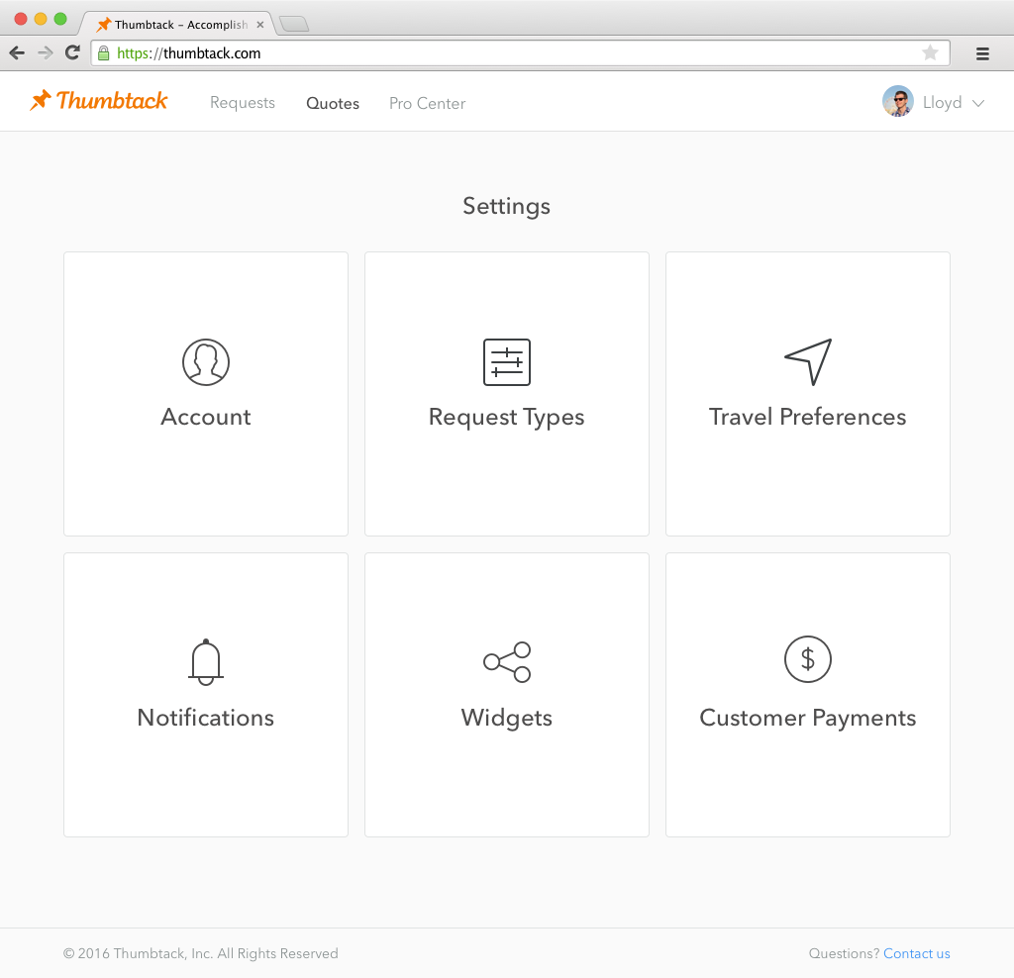The height and width of the screenshot is (978, 1014).
Task: Open the Pro Center nav item
Action: pos(428,103)
